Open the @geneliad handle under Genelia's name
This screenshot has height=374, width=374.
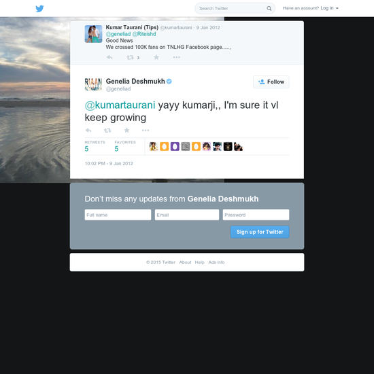tap(118, 88)
